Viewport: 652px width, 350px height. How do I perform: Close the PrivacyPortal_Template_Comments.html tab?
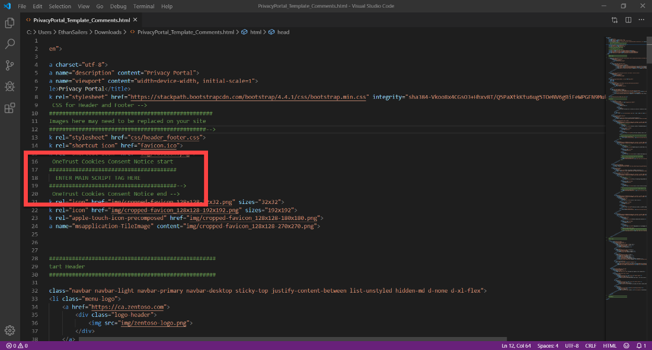pos(133,18)
